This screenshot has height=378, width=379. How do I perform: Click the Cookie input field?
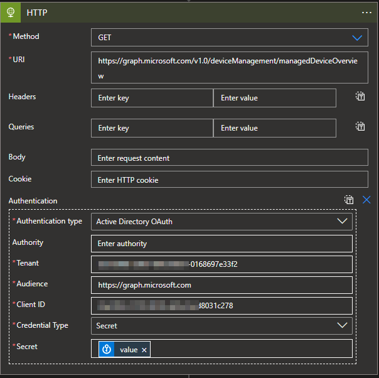[229, 180]
